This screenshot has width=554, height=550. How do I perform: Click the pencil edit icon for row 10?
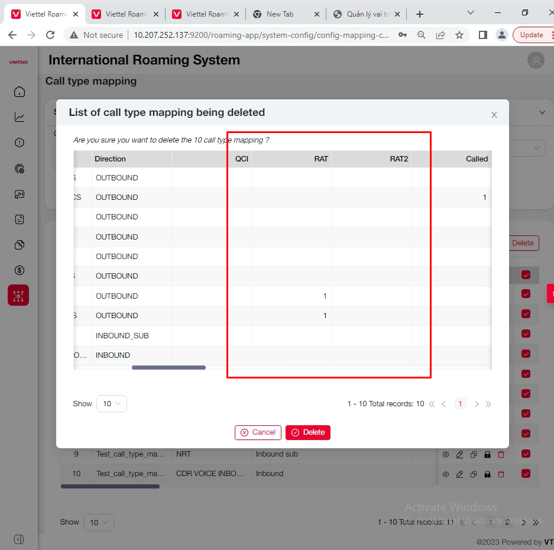459,474
